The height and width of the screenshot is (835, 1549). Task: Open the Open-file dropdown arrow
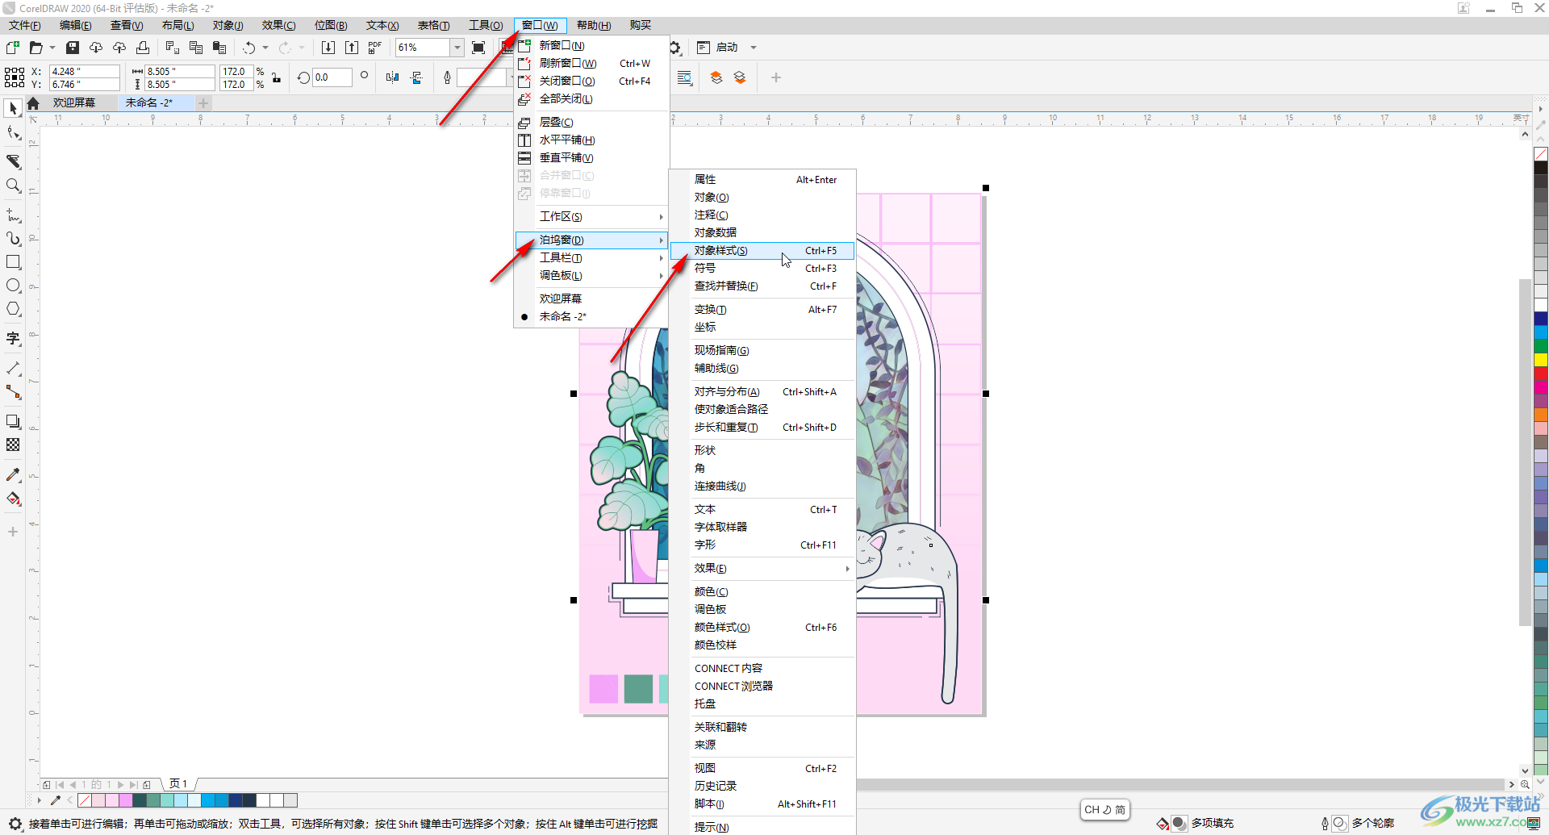point(52,48)
